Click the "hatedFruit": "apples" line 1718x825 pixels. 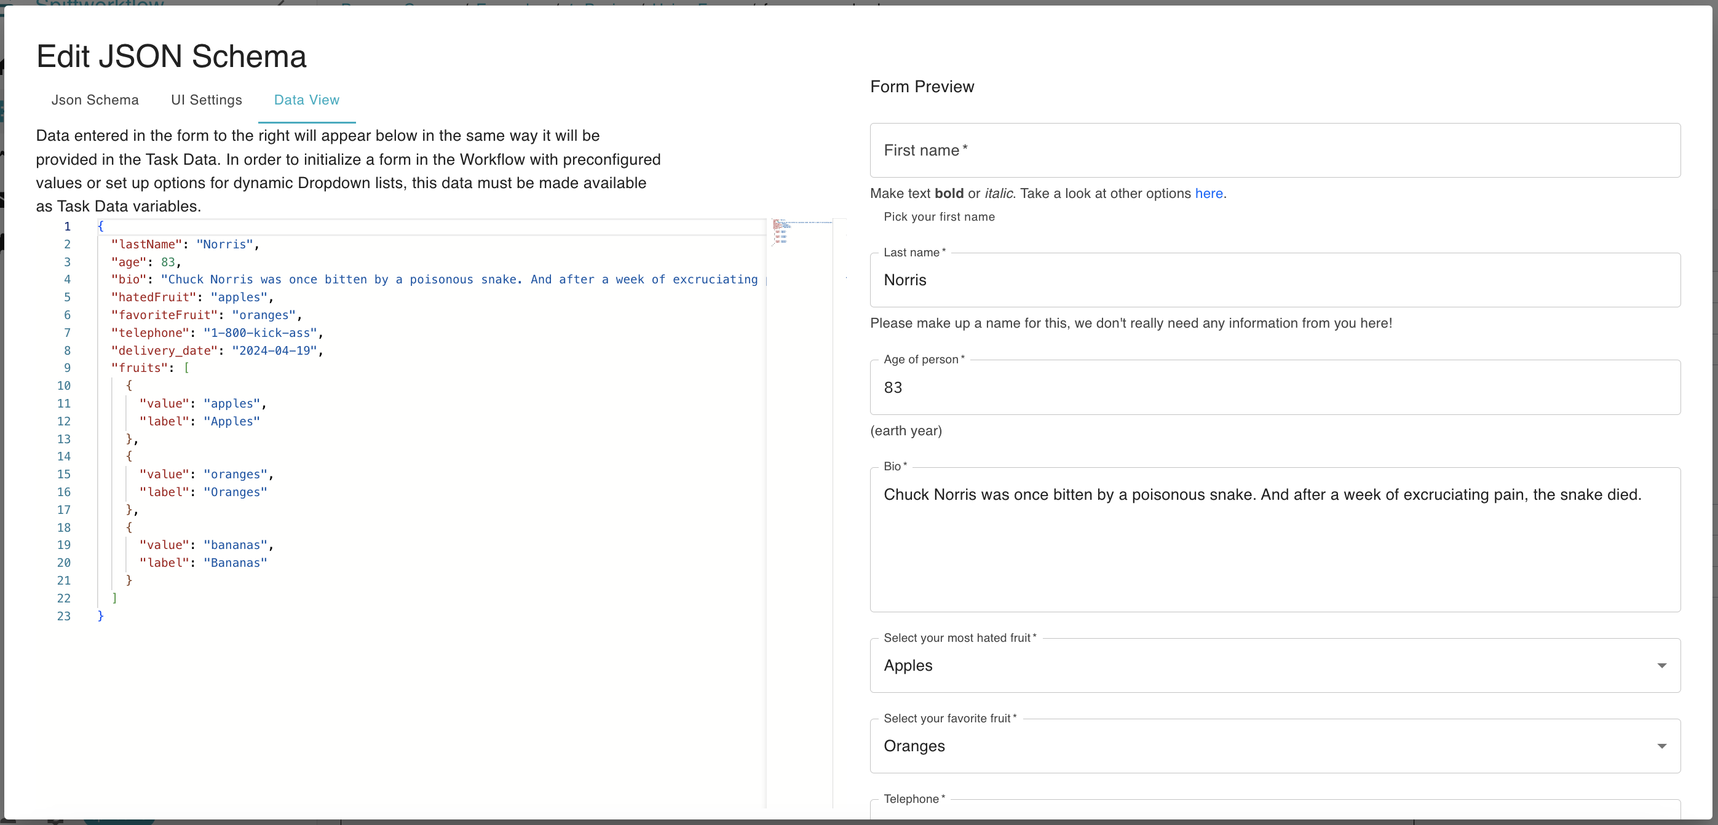coord(192,298)
